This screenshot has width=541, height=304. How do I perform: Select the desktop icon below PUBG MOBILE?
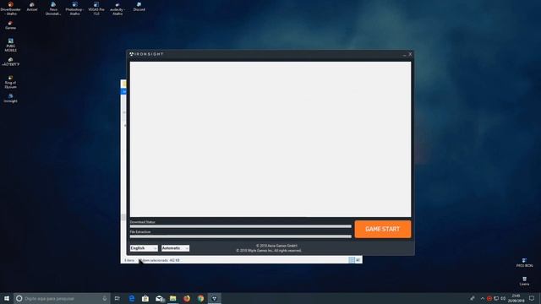coord(11,62)
